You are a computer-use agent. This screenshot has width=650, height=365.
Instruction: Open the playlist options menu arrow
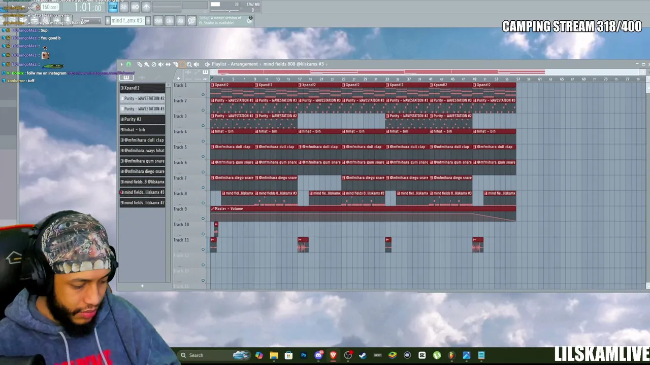coord(121,64)
